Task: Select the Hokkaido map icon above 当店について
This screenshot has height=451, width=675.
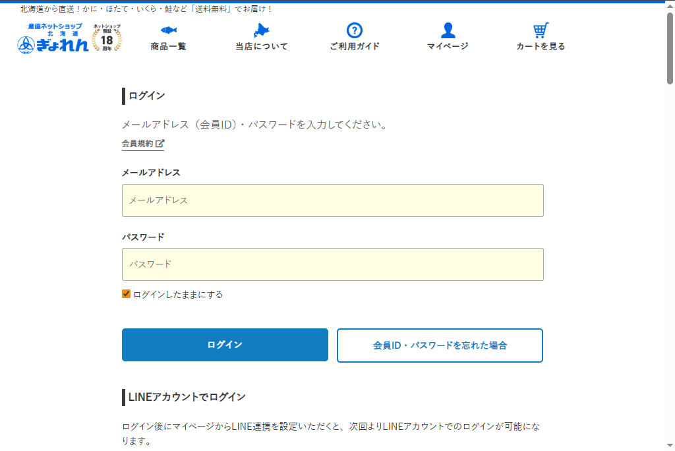Action: tap(260, 30)
